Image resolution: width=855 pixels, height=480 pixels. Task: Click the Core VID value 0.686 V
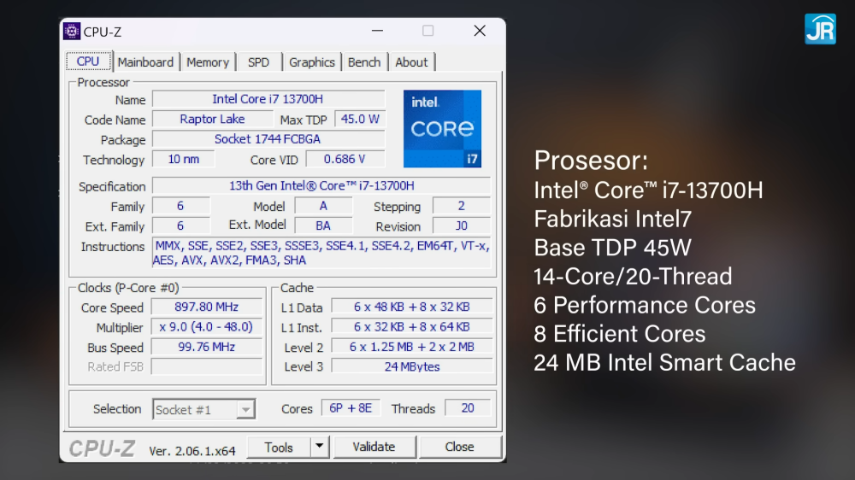point(345,159)
